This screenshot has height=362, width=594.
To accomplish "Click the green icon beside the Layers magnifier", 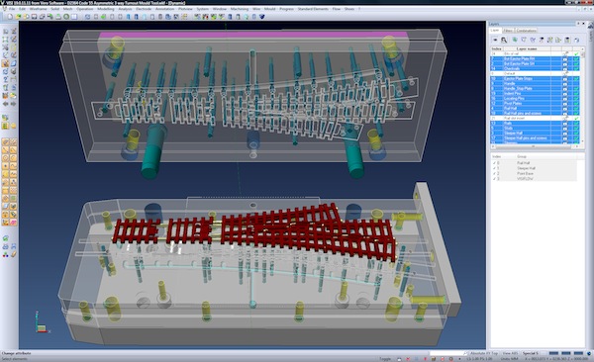I will tap(515, 40).
